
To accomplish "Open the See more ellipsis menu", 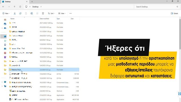I will click(70, 13).
